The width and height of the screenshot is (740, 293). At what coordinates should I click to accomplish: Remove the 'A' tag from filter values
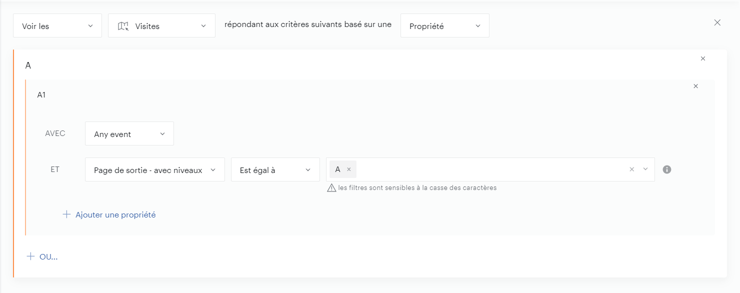[349, 169]
